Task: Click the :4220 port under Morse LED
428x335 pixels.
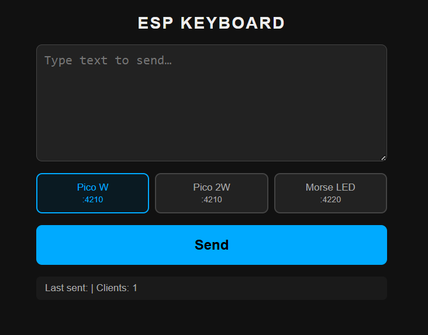Action: click(x=330, y=200)
